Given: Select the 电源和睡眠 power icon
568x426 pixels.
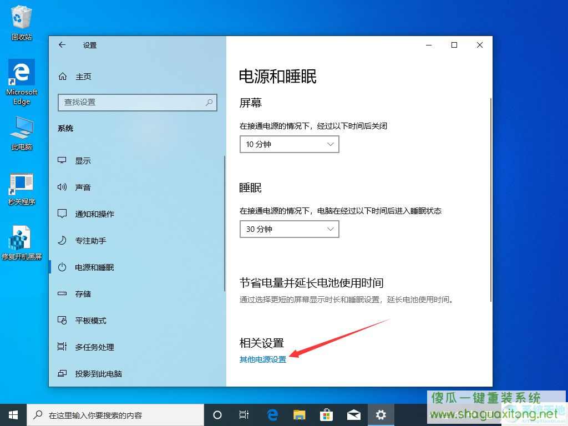Looking at the screenshot, I should 62,267.
